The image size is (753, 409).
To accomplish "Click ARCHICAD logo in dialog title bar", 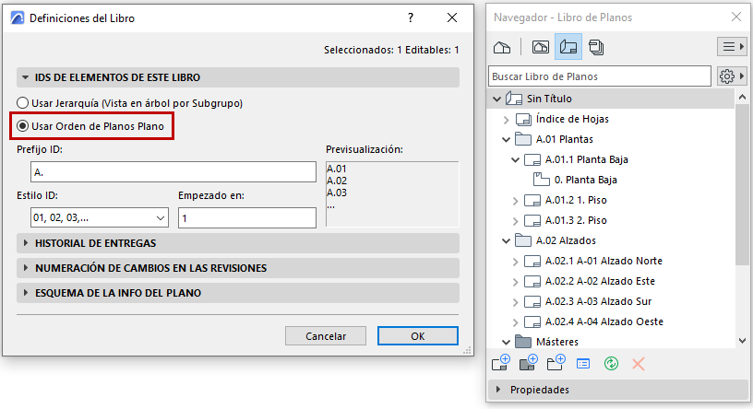I will [x=18, y=18].
